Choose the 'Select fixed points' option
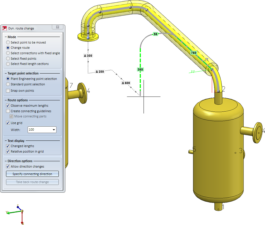The image size is (265, 225). [8, 59]
